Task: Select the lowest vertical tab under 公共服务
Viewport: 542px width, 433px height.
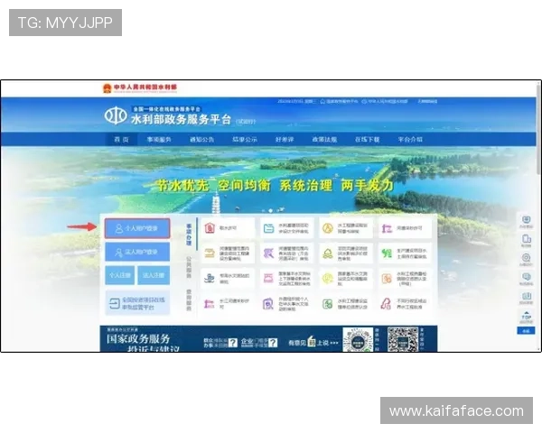Action: (x=189, y=299)
